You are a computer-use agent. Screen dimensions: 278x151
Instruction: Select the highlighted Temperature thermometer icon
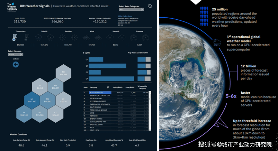15,38
